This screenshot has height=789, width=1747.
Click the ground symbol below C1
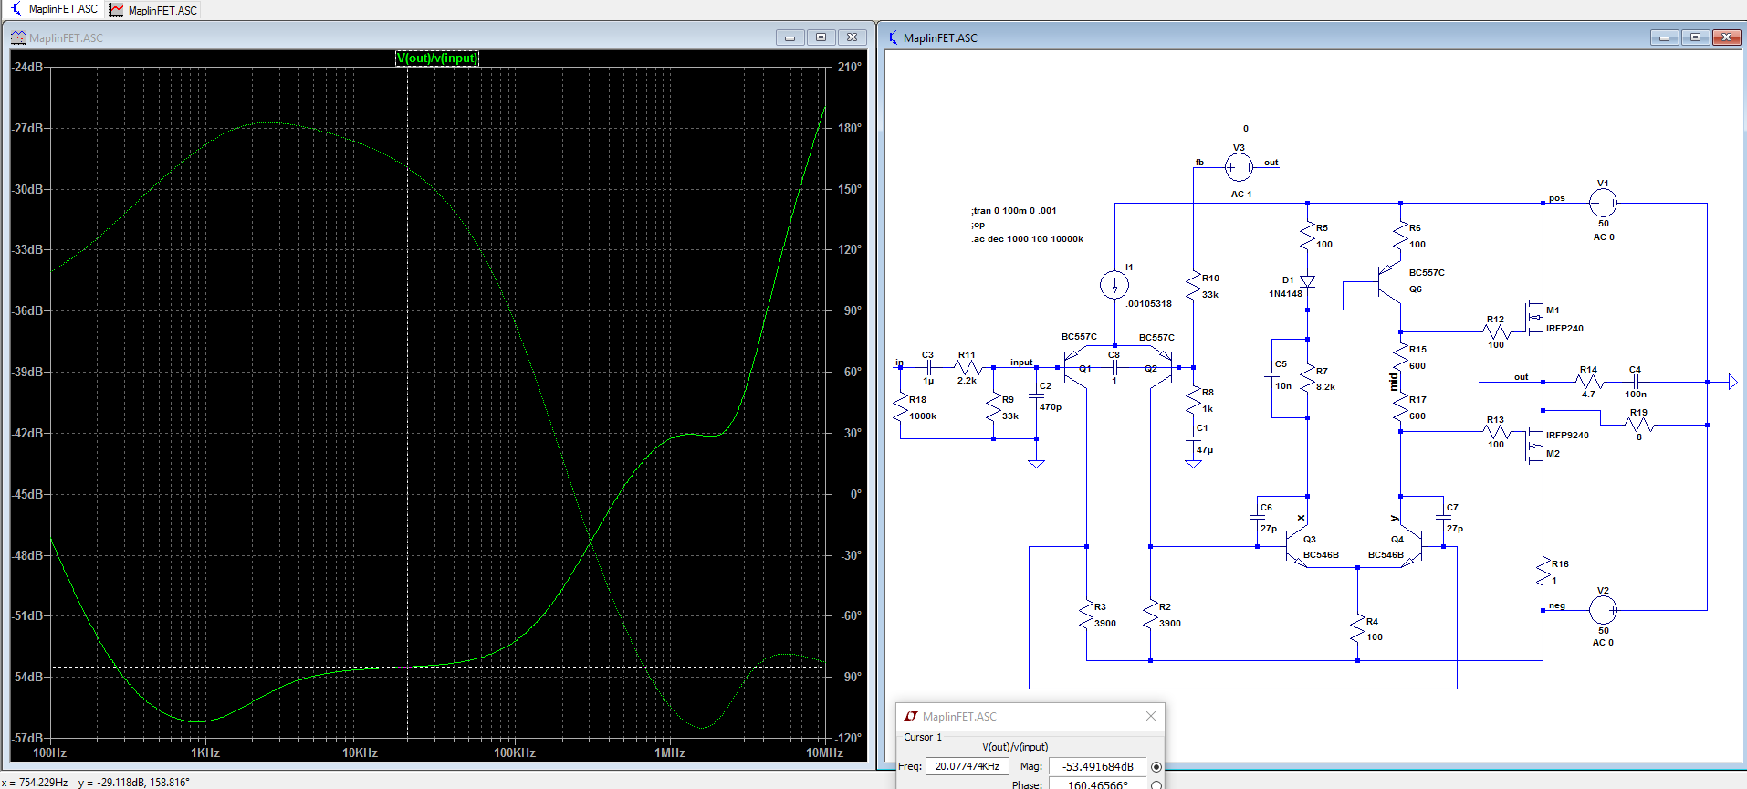1193,464
